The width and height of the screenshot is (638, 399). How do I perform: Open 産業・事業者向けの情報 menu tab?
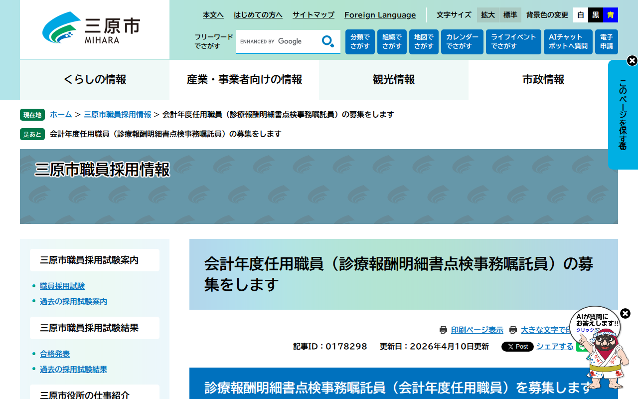point(244,80)
